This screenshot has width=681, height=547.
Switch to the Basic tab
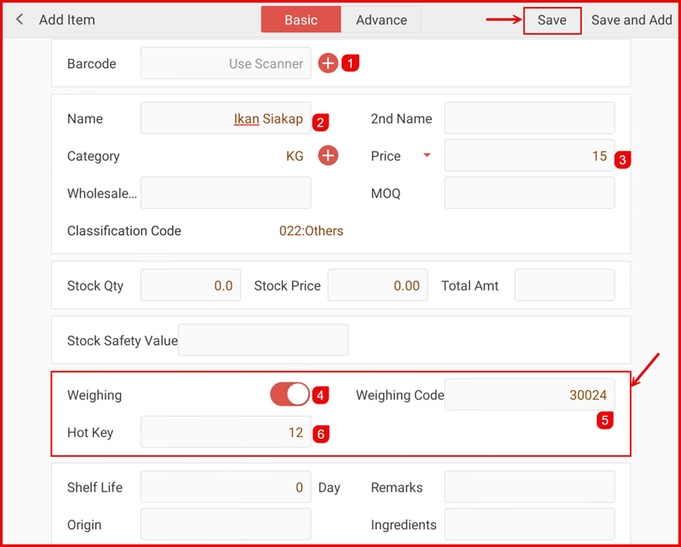click(x=300, y=20)
